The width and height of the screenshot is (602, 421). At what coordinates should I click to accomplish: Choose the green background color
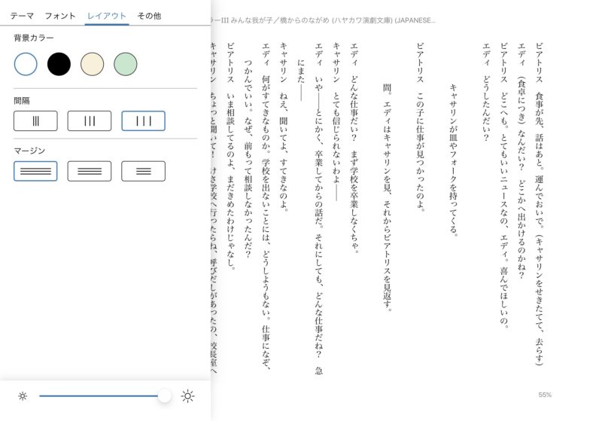click(x=126, y=64)
